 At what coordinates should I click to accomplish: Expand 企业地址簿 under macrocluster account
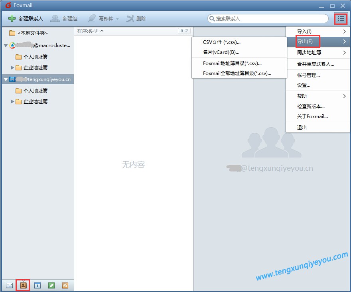(x=12, y=67)
